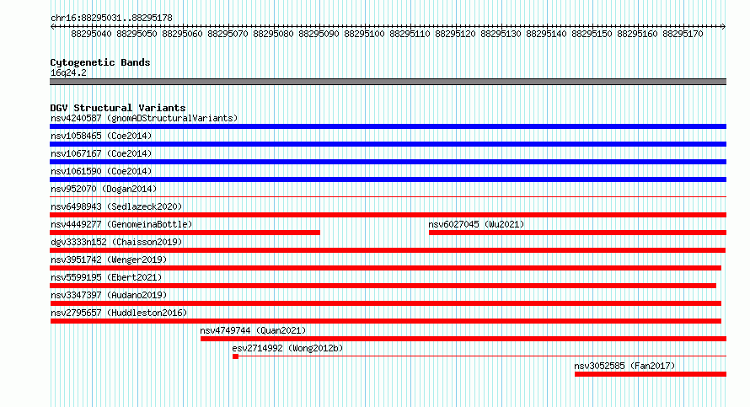Click the red bar under nsv2795657

pos(385,321)
